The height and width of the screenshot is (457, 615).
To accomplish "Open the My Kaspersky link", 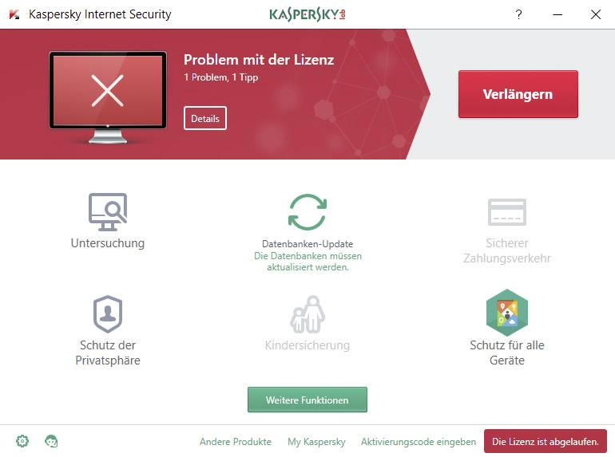I will [x=316, y=441].
